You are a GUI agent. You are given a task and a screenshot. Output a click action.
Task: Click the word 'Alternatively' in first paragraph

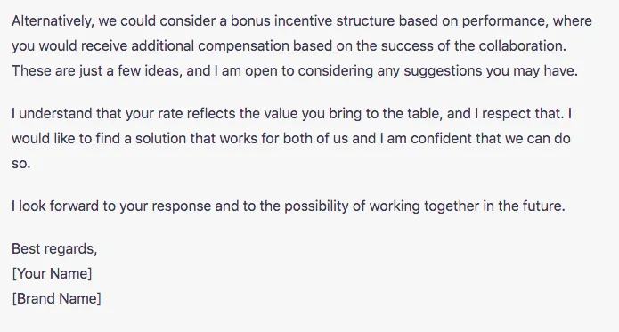53,21
